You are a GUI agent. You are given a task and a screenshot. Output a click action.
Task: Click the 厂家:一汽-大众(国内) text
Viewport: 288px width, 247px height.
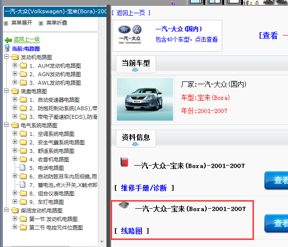coord(213,84)
